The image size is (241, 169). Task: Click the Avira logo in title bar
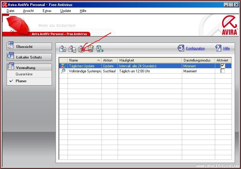coord(5,5)
